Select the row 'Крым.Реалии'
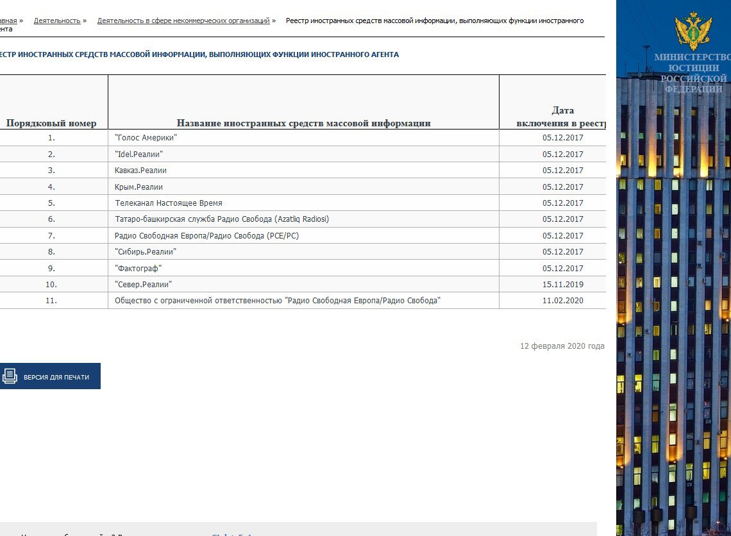 303,187
